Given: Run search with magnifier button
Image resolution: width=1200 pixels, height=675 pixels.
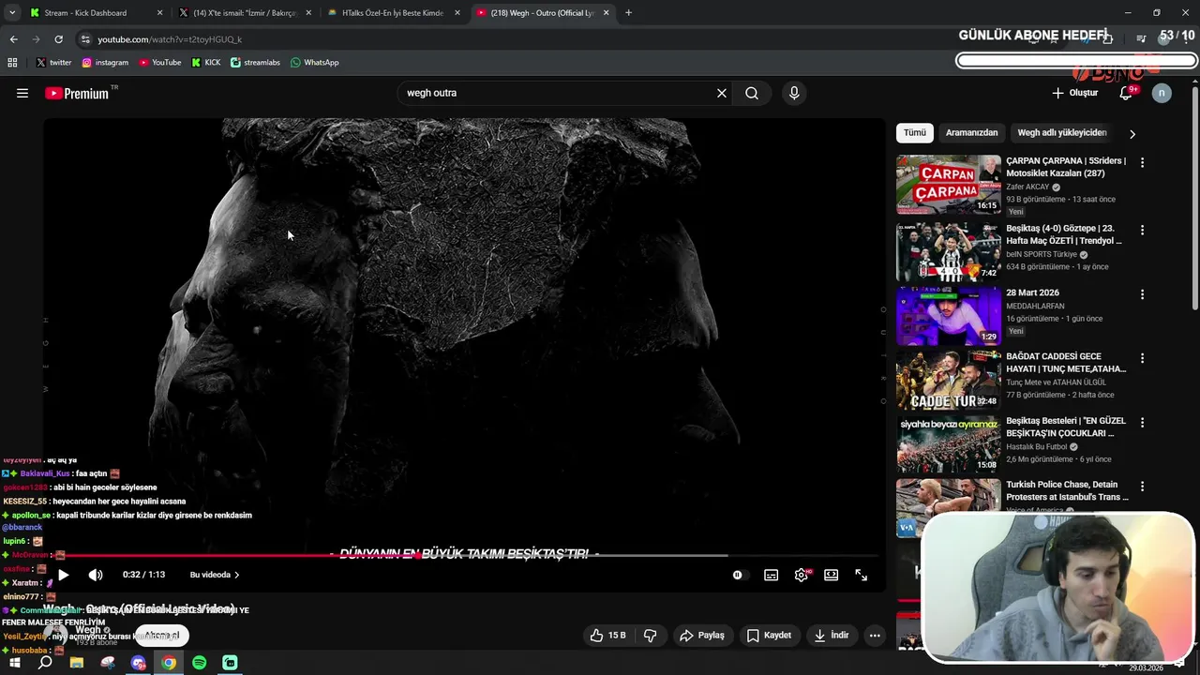Looking at the screenshot, I should click(x=752, y=93).
